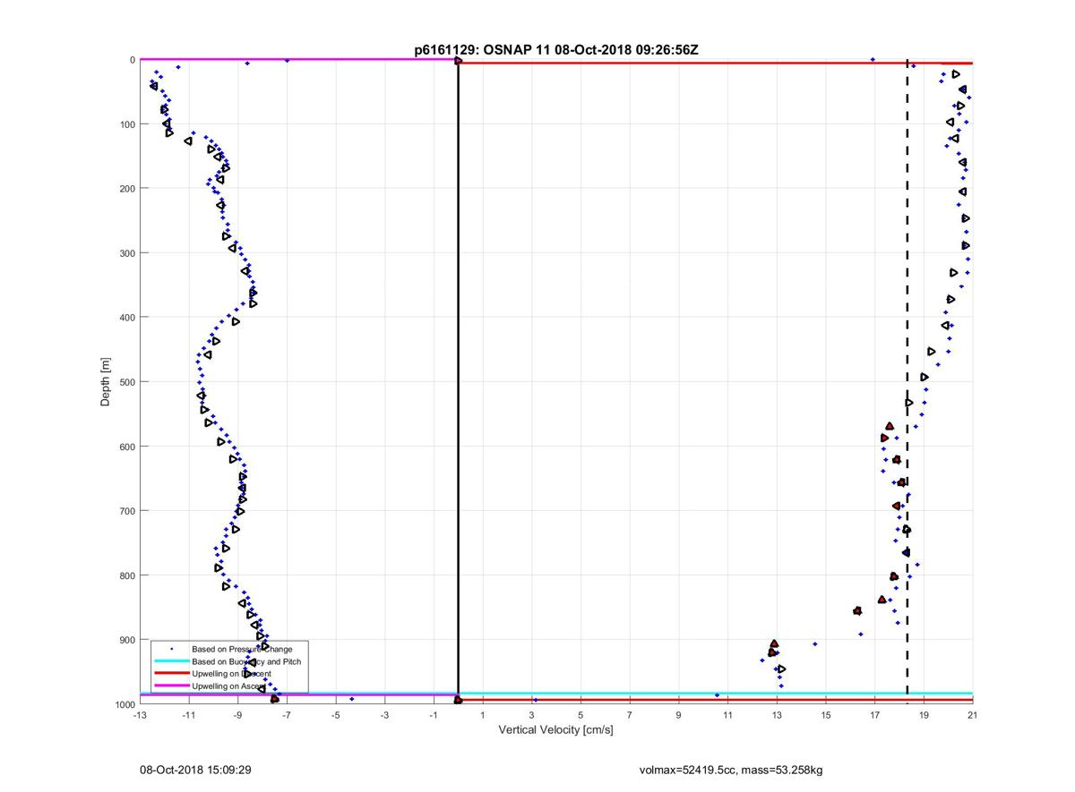
Task: Click depth tick label '400'
Action: [x=127, y=317]
